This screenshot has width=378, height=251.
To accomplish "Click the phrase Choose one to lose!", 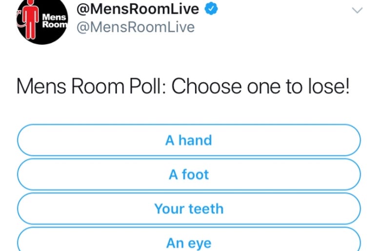I will (x=260, y=86).
